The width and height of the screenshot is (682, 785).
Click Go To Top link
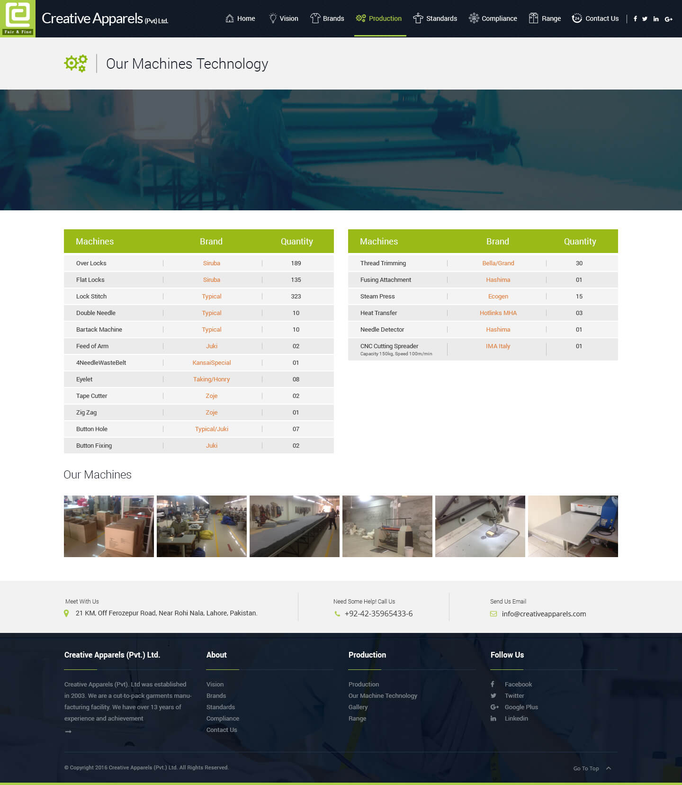coord(586,768)
